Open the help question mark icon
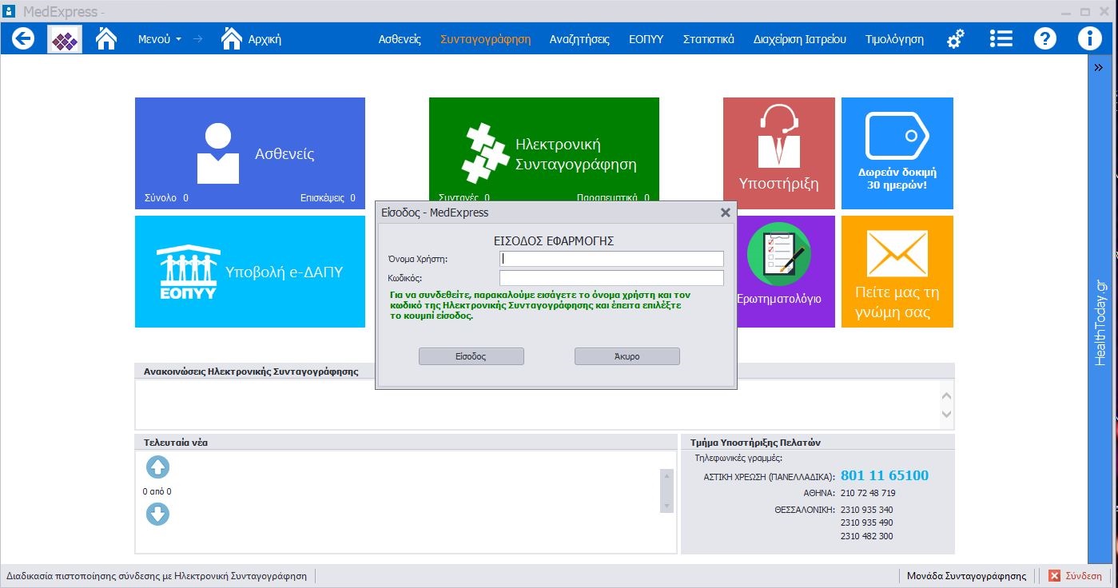This screenshot has height=588, width=1118. pos(1045,38)
